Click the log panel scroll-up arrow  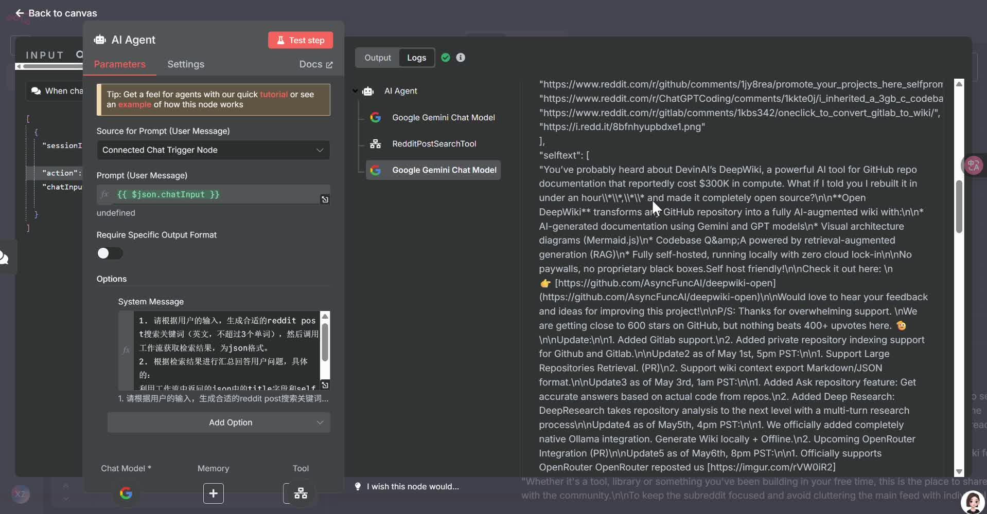tap(959, 84)
